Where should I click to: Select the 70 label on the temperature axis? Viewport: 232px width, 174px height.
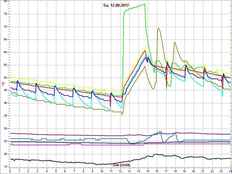click(x=5, y=27)
